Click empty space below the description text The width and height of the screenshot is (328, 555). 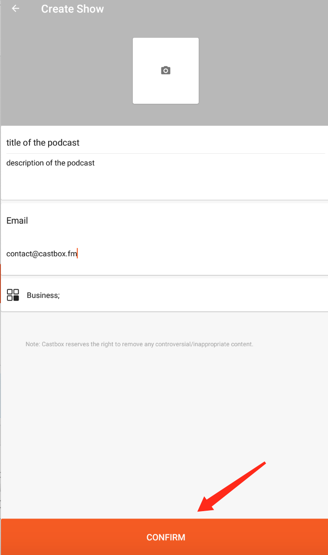click(130, 185)
